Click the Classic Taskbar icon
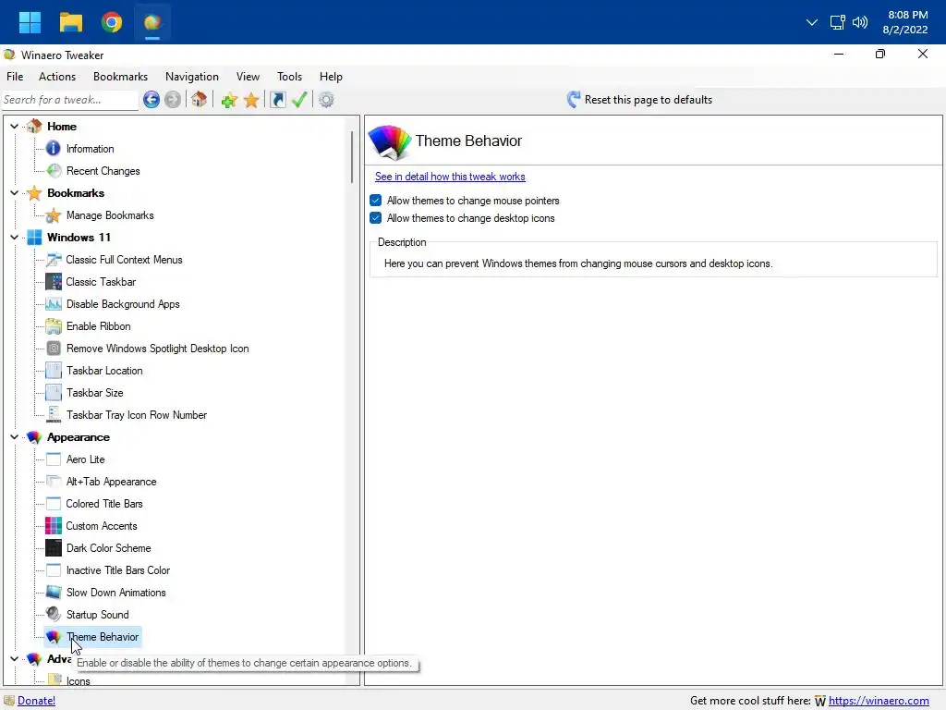 [x=53, y=282]
